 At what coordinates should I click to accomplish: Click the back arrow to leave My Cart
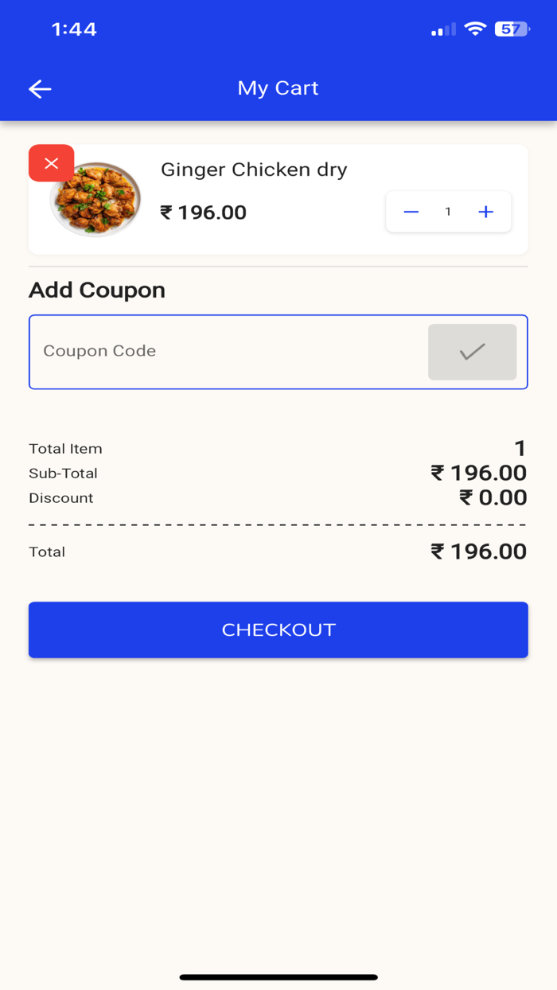coord(39,88)
